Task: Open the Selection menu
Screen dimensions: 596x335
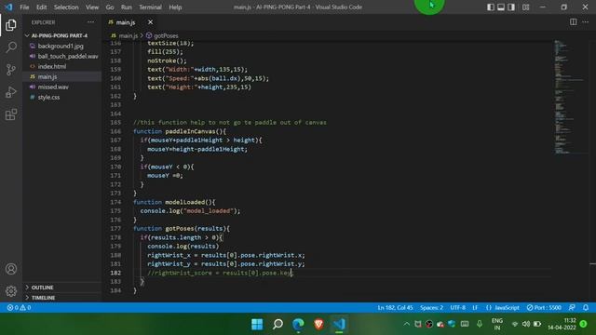Action: (x=66, y=7)
